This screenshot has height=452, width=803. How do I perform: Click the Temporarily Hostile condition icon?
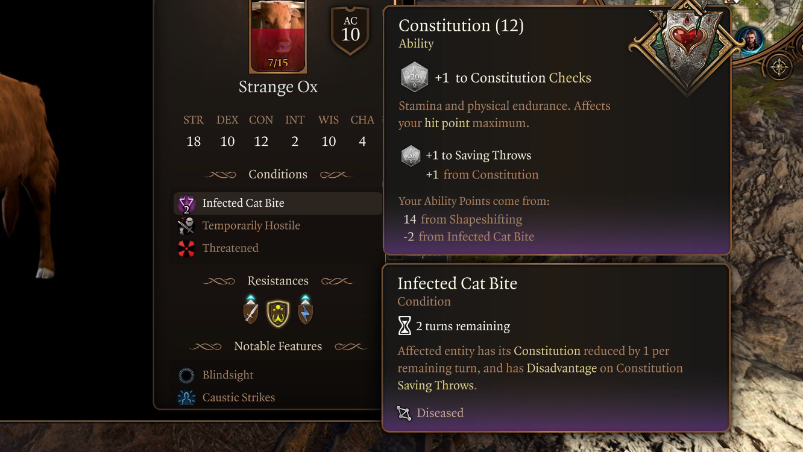[x=186, y=226]
